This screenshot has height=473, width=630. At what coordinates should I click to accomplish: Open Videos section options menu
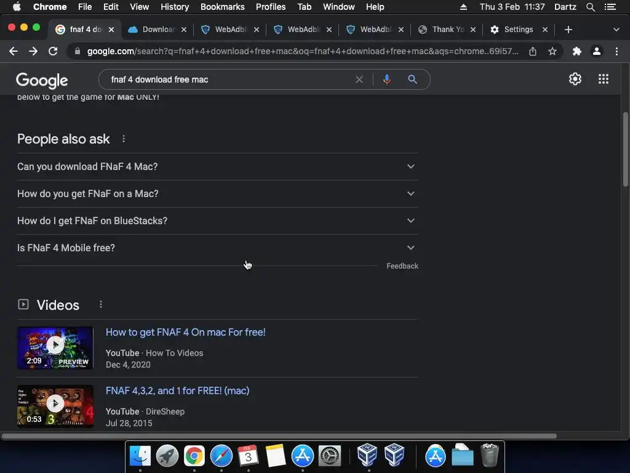[100, 304]
